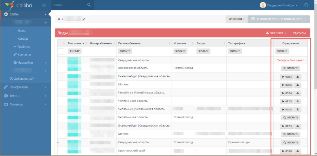Open the user avatar picture

[263, 5]
